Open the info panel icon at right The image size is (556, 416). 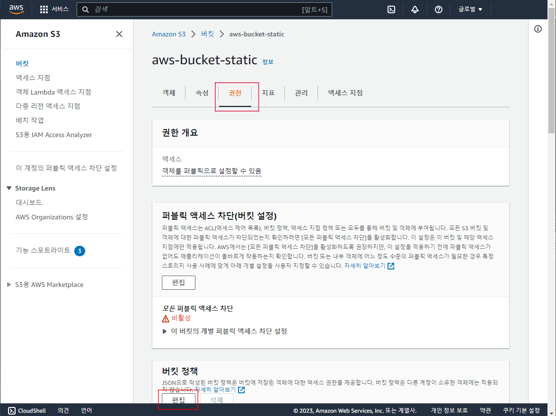(x=538, y=29)
